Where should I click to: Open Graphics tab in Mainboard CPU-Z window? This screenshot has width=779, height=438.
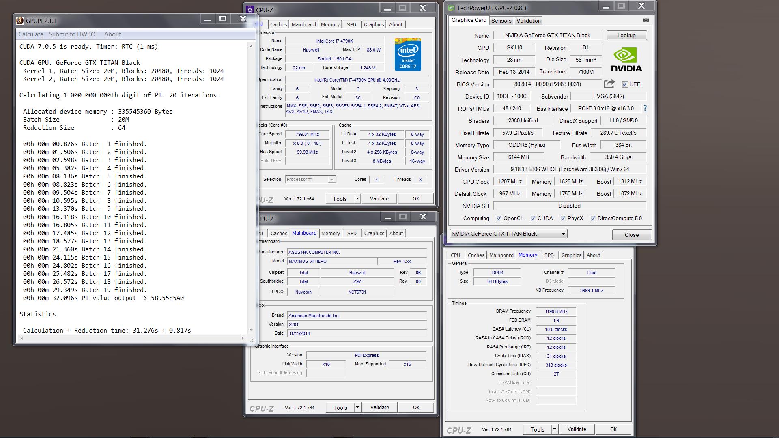(x=374, y=233)
